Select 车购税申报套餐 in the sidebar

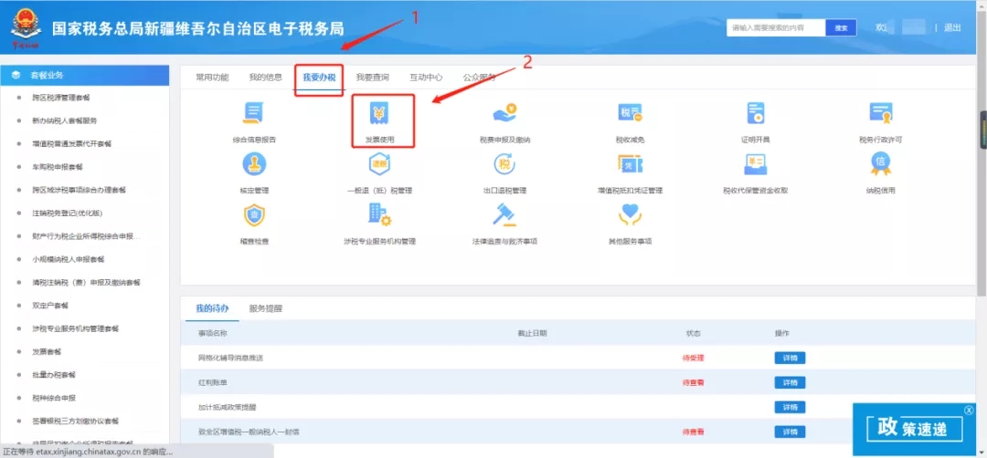click(58, 167)
